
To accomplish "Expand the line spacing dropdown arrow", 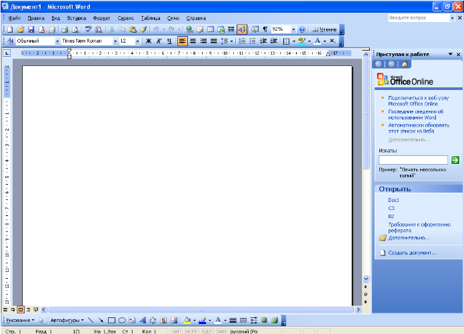I will [x=231, y=41].
